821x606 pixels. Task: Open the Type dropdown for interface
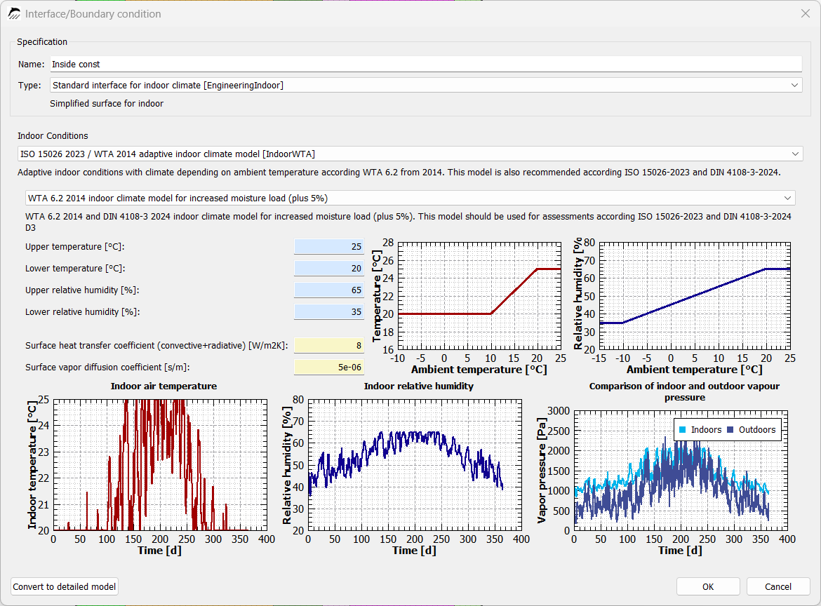[x=426, y=86]
